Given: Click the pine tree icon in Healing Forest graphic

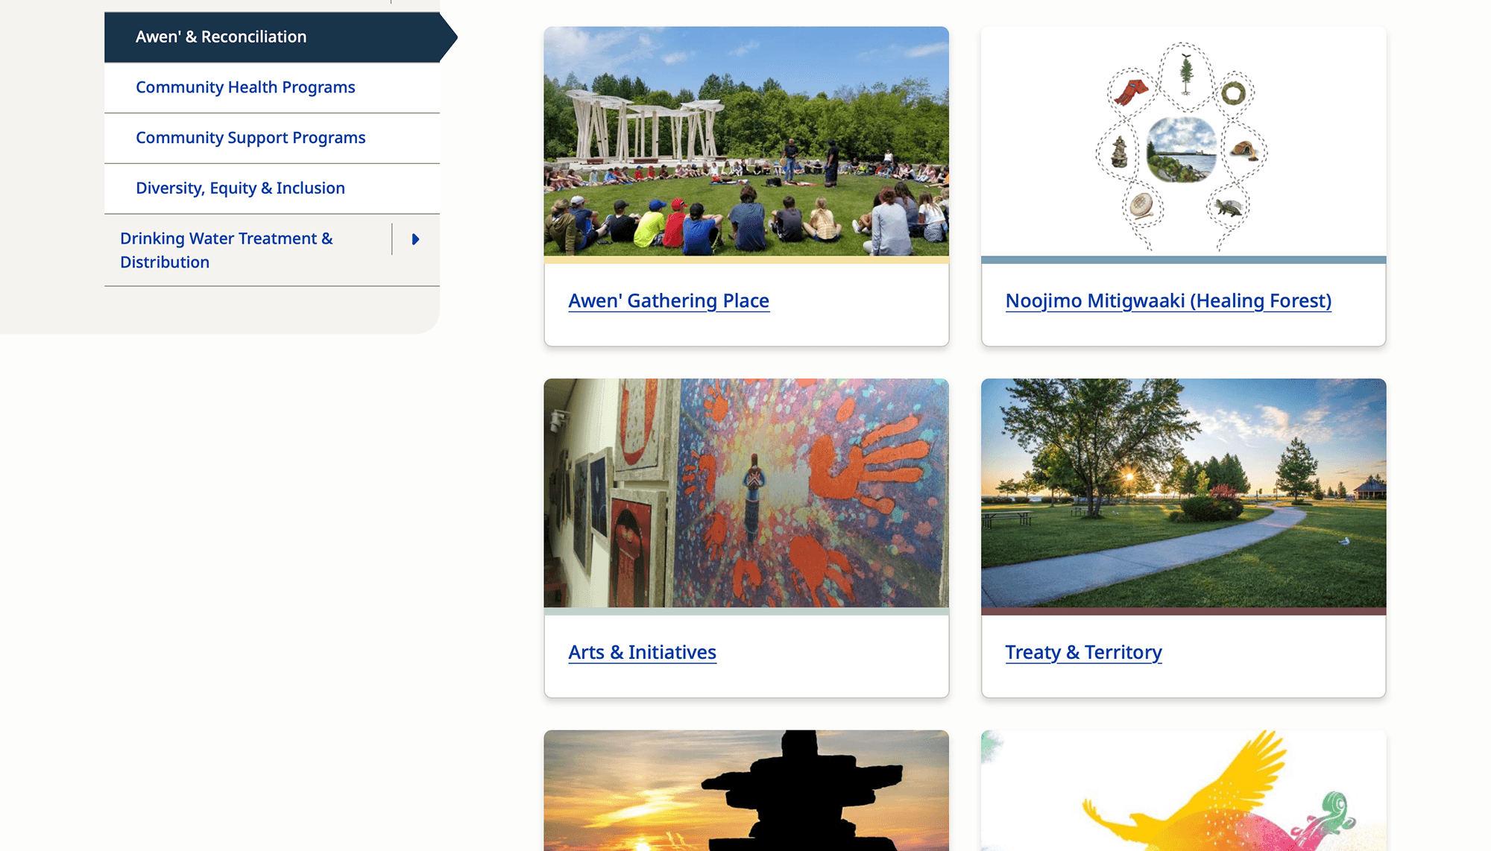Looking at the screenshot, I should (x=1186, y=74).
